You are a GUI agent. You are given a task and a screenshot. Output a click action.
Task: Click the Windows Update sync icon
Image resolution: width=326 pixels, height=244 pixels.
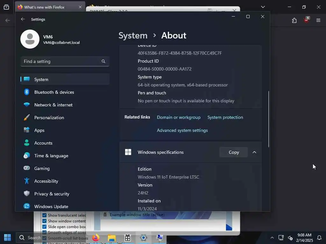[27, 206]
